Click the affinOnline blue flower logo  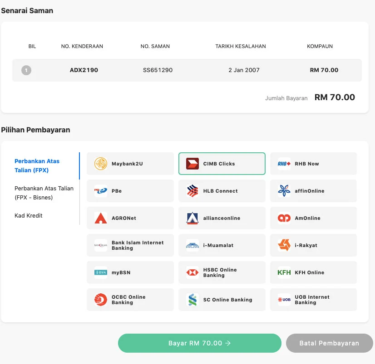click(284, 191)
